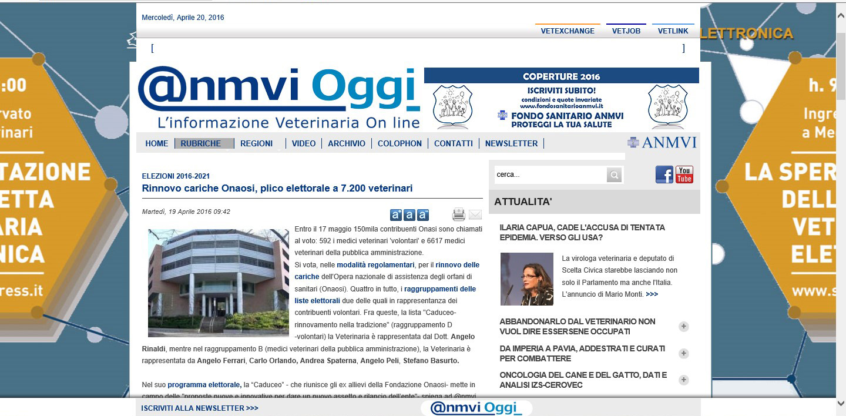Open the HOME menu item
Viewport: 846px width, 416px height.
157,143
